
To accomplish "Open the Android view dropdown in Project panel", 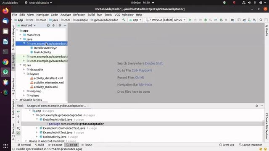I will point(26,25).
